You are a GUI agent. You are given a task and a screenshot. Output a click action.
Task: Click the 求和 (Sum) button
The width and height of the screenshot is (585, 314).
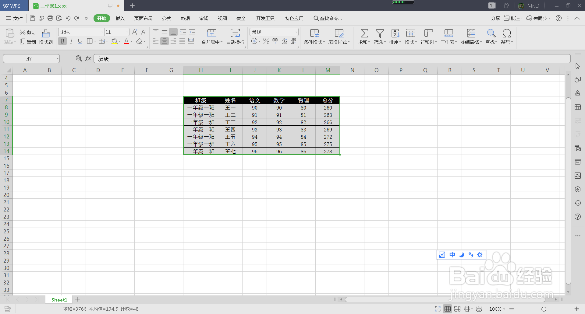[364, 37]
